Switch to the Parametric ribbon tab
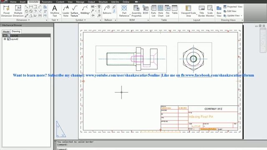Viewport: 267px width, 150px height. (47, 2)
